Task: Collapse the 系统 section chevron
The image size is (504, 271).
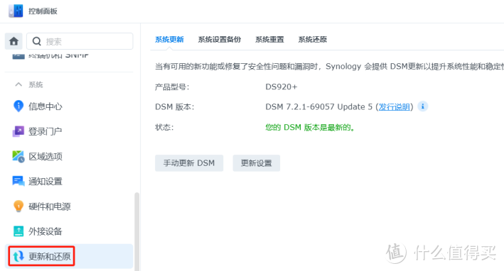Action: pyautogui.click(x=18, y=84)
